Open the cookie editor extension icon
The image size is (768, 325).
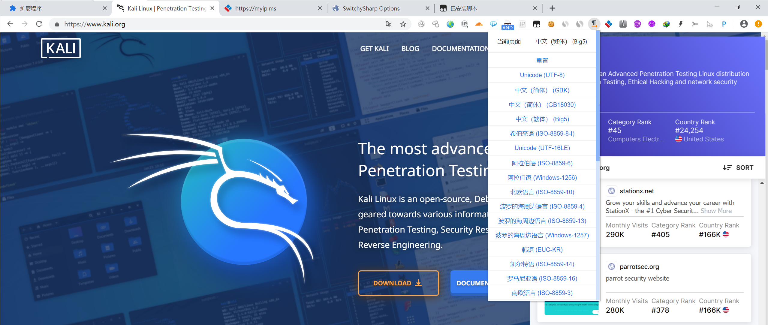point(551,24)
